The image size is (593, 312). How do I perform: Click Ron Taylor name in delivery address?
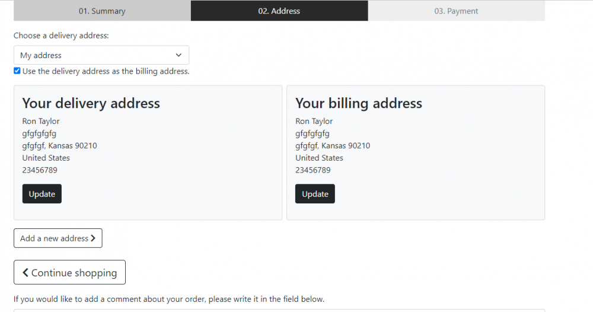pos(41,121)
